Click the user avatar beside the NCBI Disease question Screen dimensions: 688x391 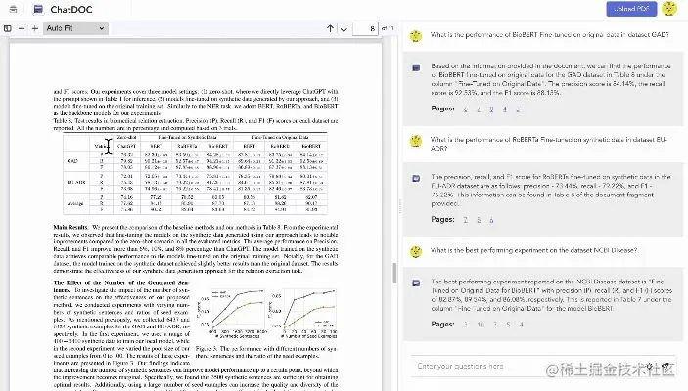[416, 251]
